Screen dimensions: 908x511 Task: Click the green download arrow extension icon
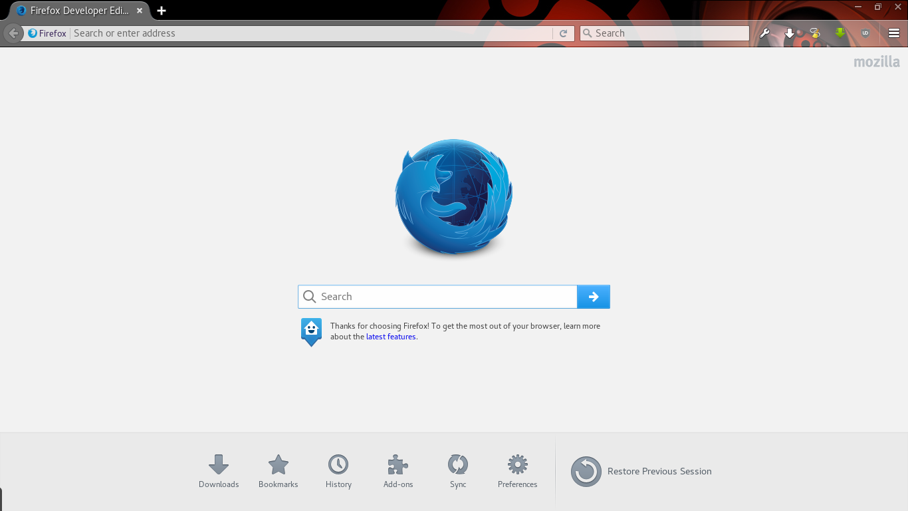[x=840, y=33]
